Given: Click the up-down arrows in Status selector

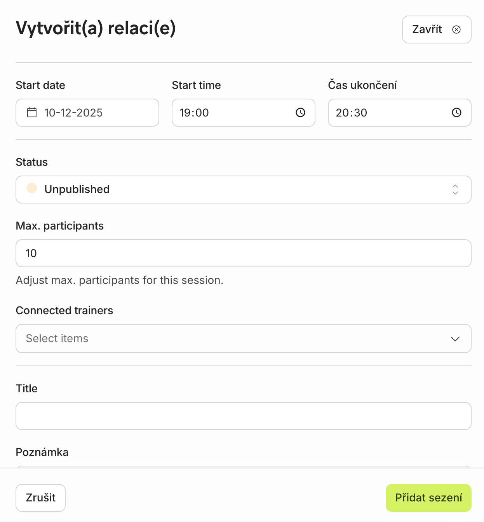Looking at the screenshot, I should click(455, 190).
